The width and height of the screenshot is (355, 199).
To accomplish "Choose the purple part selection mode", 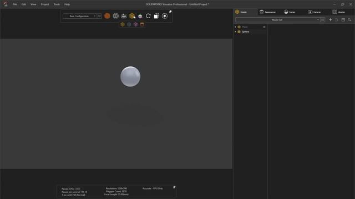I will coord(135,24).
